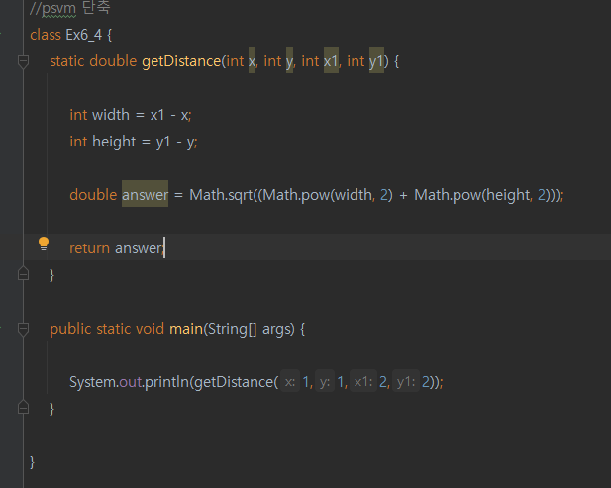The width and height of the screenshot is (611, 488).
Task: Click 'Math.sqrt' in the answer assignment
Action: coord(221,195)
